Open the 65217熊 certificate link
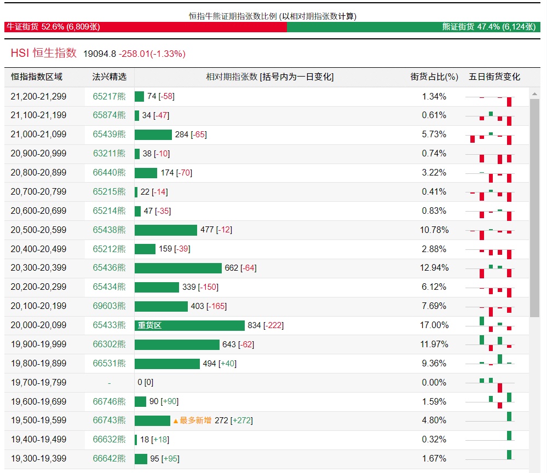This screenshot has width=547, height=473. (109, 96)
